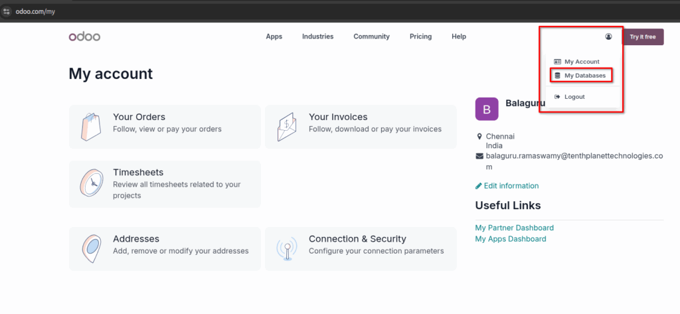Click the Useful Links heading
The width and height of the screenshot is (680, 314).
coord(508,206)
